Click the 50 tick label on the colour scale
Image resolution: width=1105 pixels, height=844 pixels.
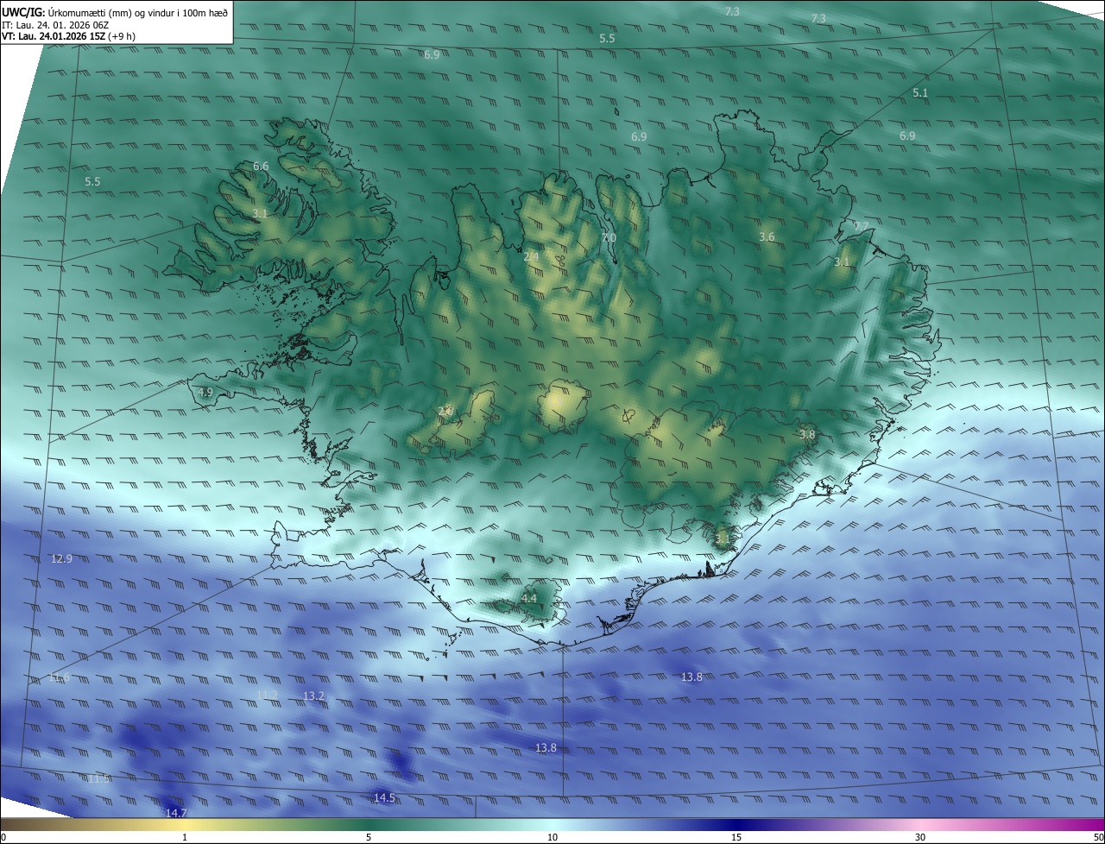coord(1098,837)
